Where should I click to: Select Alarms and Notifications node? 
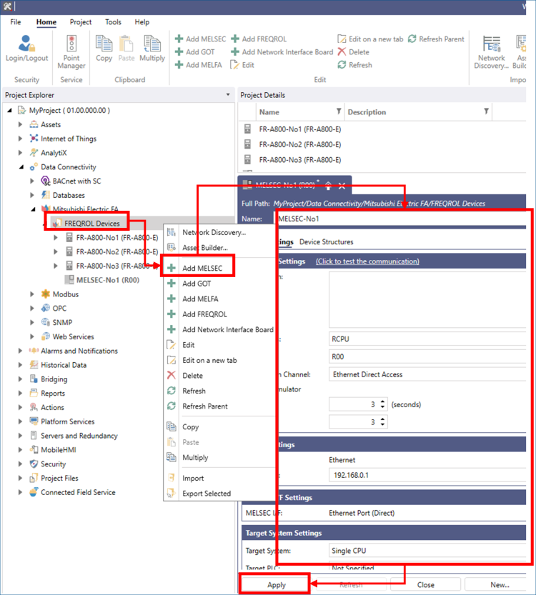pos(79,351)
